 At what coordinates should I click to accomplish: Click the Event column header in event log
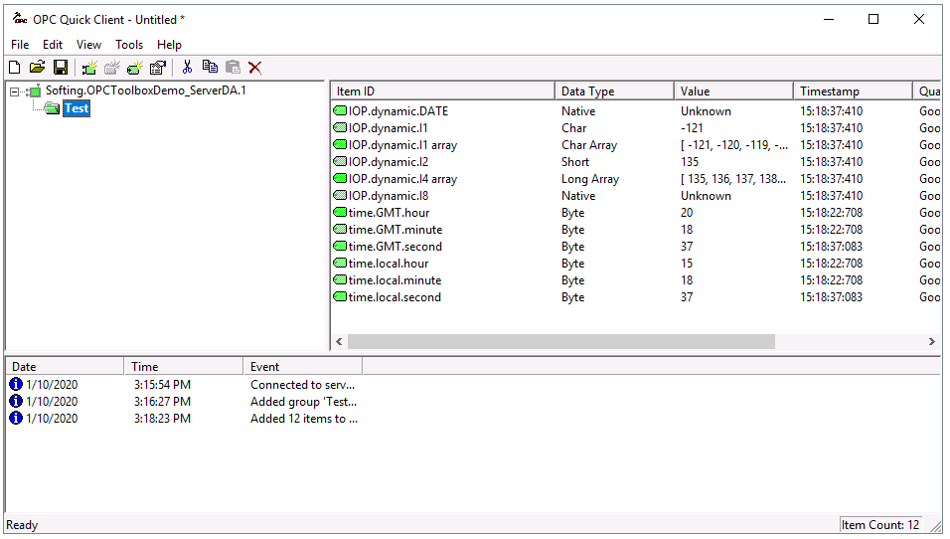pyautogui.click(x=303, y=367)
